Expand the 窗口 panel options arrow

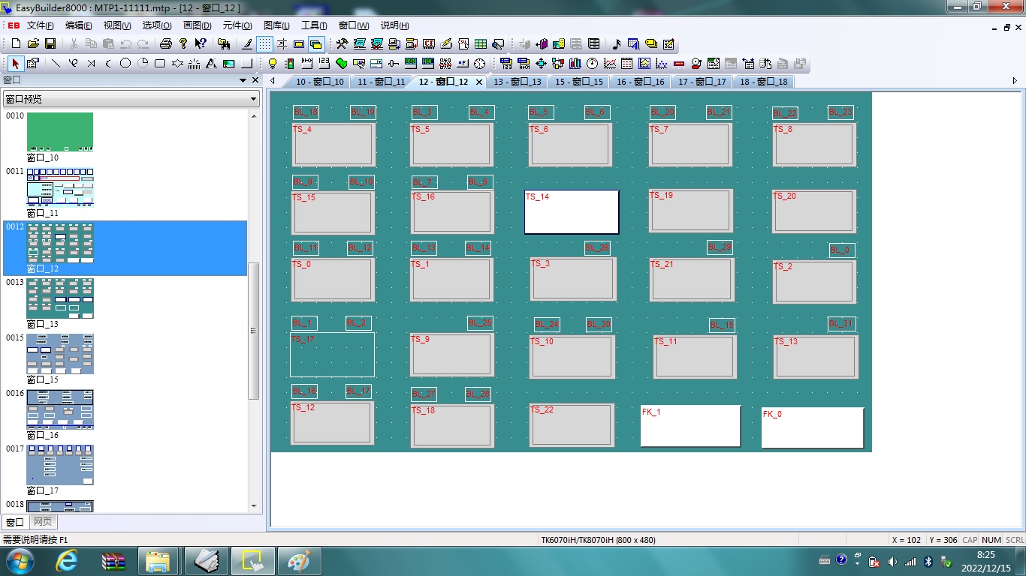(243, 80)
